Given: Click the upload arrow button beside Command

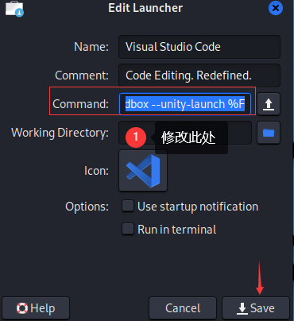Looking at the screenshot, I should point(269,104).
